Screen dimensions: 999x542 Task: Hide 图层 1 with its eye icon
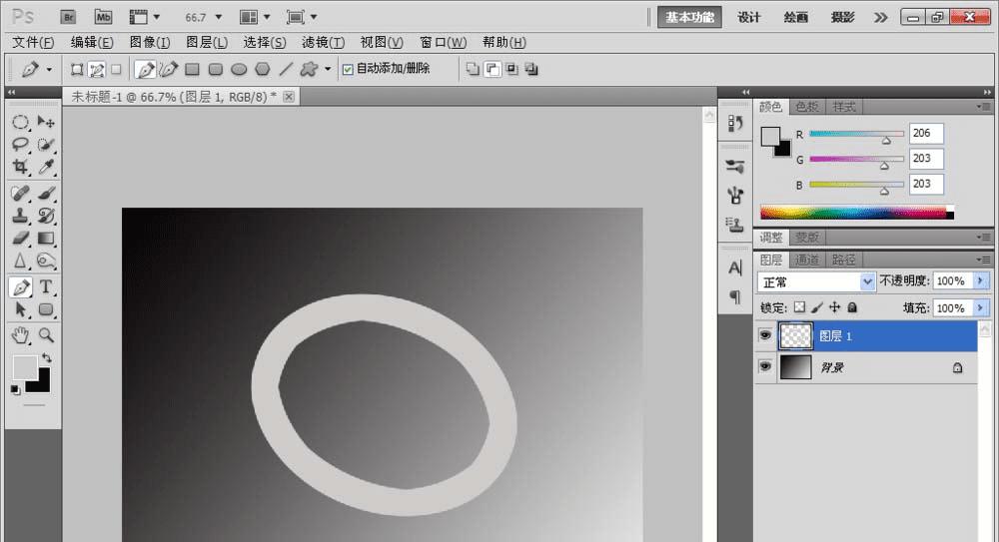(765, 336)
